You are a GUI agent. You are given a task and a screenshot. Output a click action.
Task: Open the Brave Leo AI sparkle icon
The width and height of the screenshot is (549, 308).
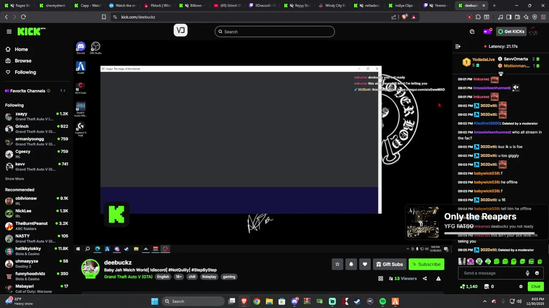(x=526, y=17)
